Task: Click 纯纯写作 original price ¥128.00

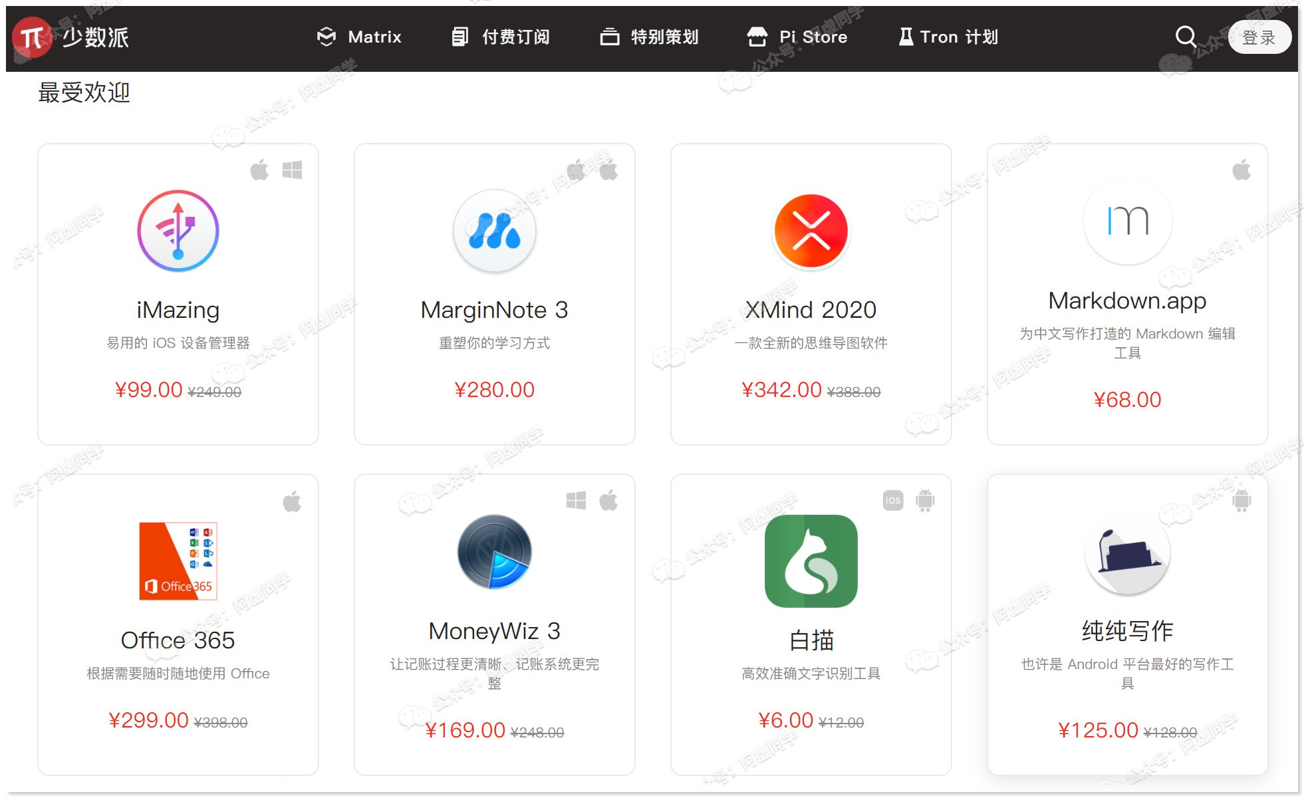Action: [1170, 733]
